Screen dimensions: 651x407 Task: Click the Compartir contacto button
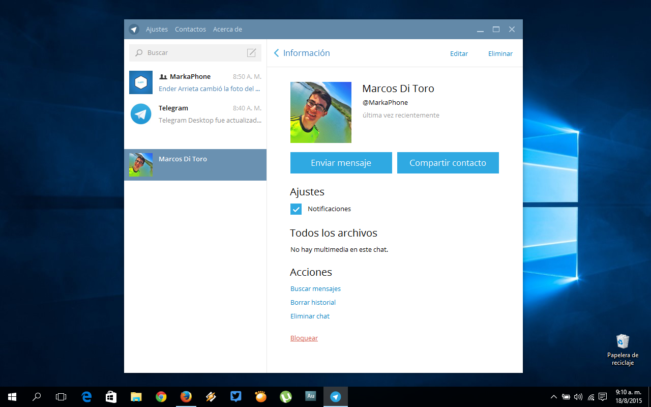448,163
